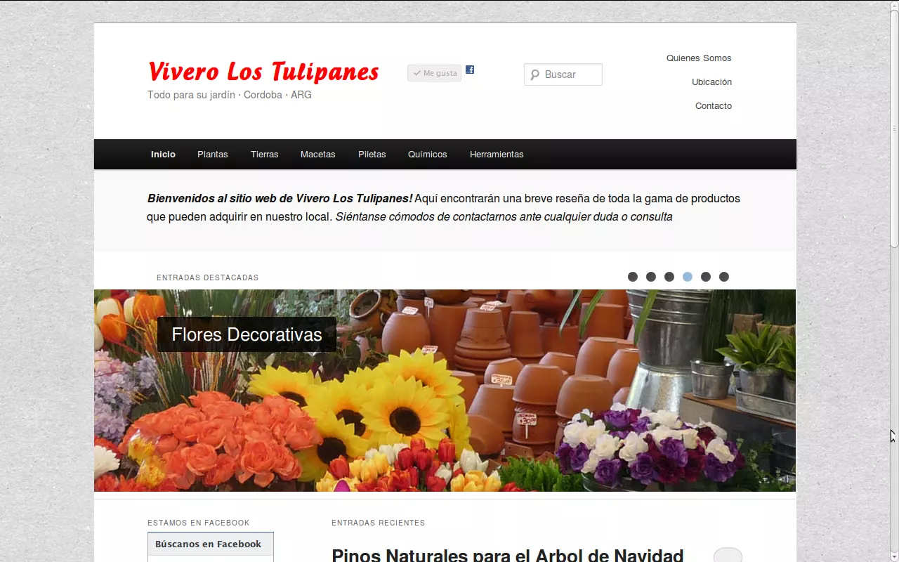Select the second featured slider dot
This screenshot has width=899, height=562.
651,277
